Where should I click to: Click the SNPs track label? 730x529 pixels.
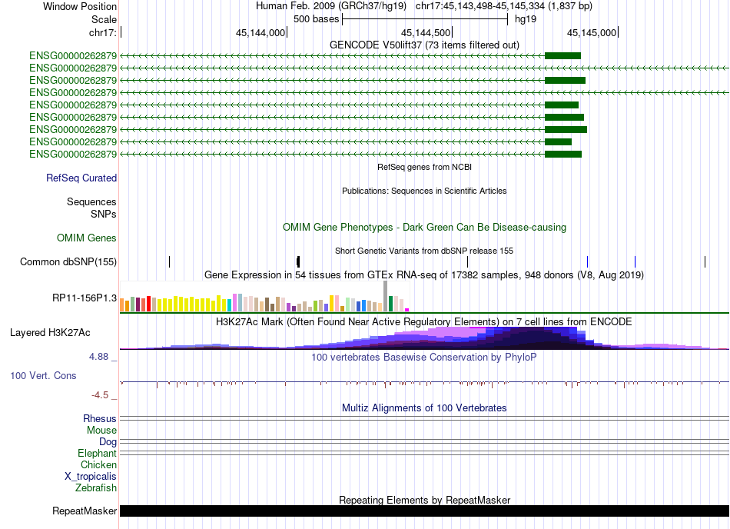tap(104, 215)
